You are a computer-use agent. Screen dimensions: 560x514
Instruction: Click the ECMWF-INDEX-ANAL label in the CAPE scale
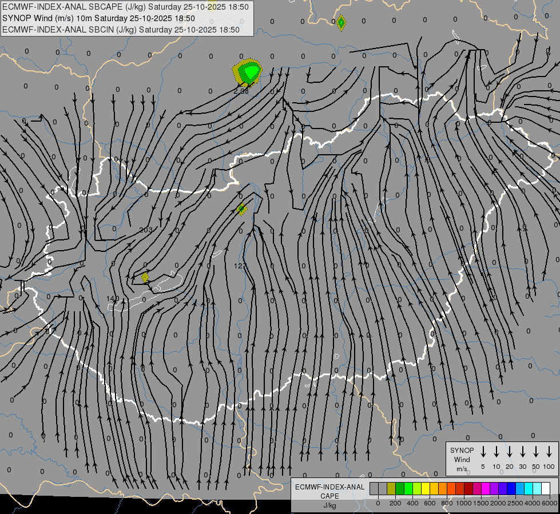[329, 487]
